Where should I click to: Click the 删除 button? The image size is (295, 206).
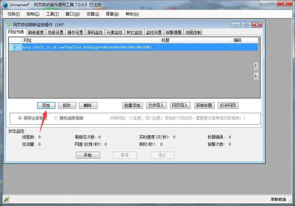pos(88,105)
